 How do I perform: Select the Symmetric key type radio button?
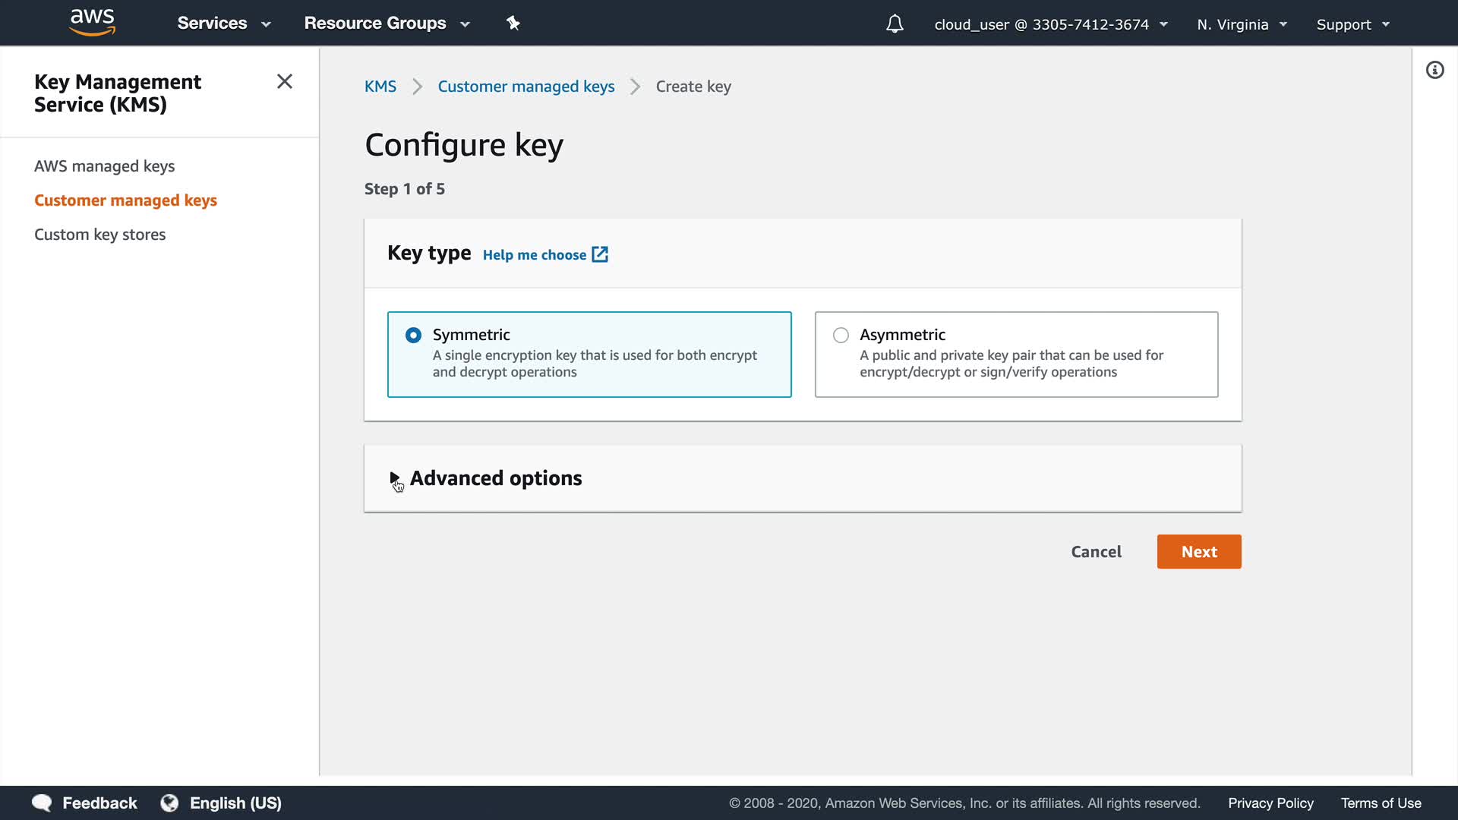413,335
